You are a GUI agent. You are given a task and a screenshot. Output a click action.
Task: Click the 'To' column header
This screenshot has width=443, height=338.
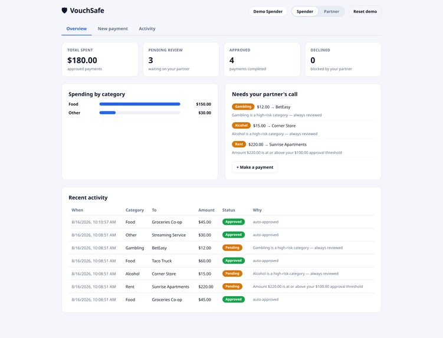[x=154, y=210]
